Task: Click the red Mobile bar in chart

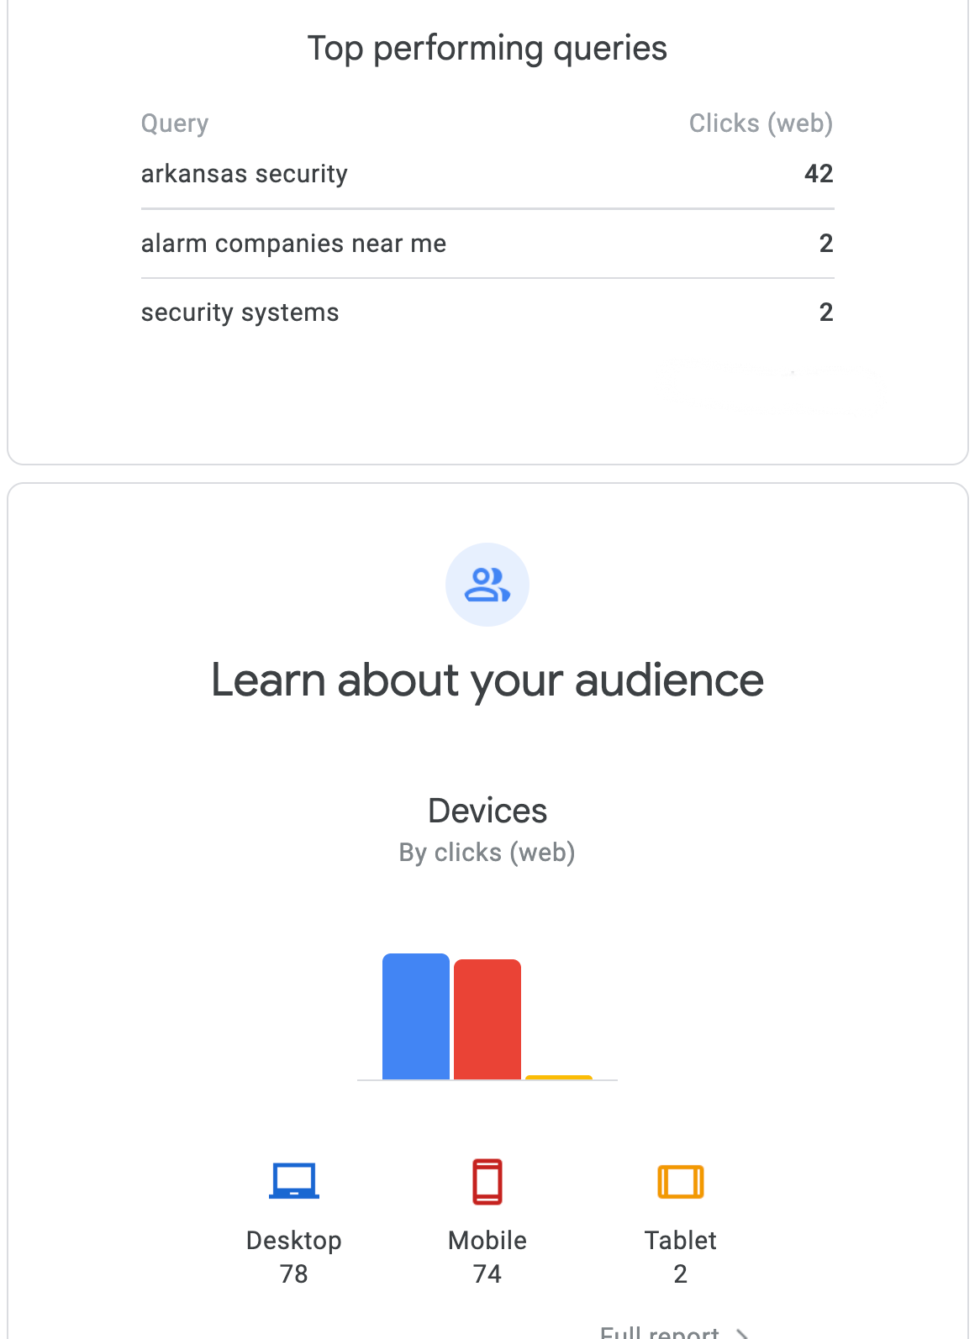Action: [x=487, y=1019]
